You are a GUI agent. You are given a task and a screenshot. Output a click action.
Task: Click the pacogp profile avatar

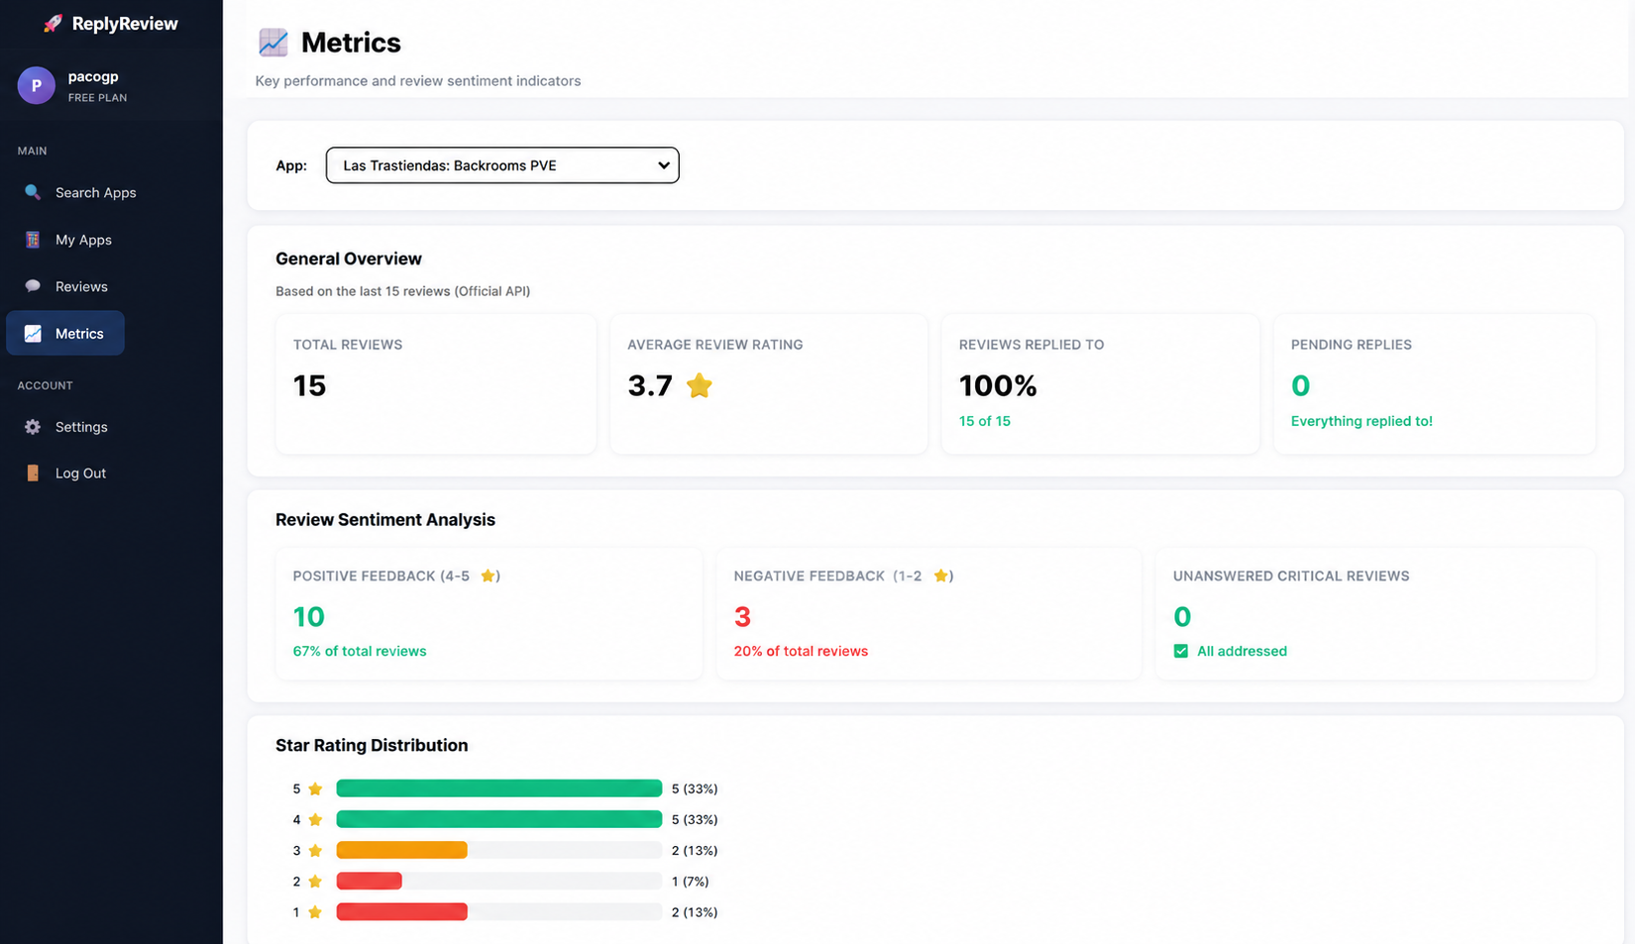37,86
